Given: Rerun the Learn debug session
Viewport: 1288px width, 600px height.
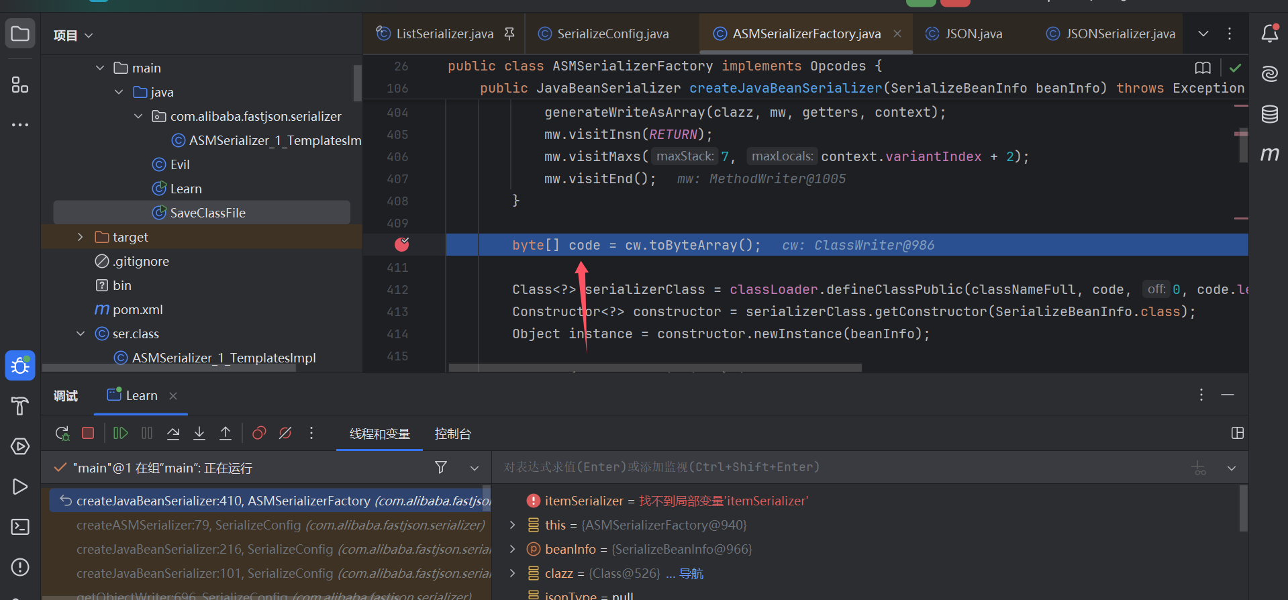Looking at the screenshot, I should point(62,434).
